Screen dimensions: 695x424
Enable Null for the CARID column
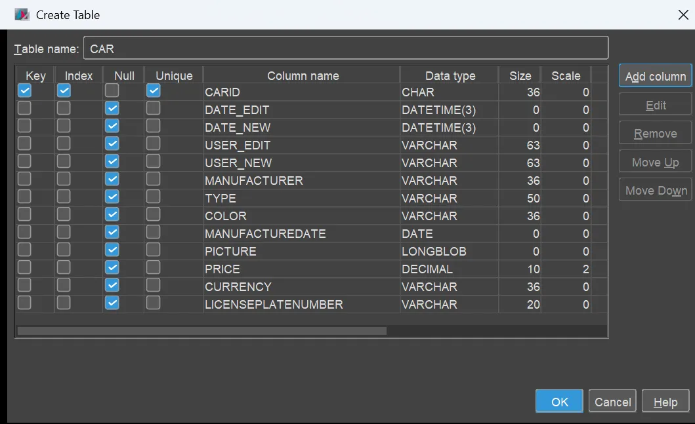pos(112,90)
